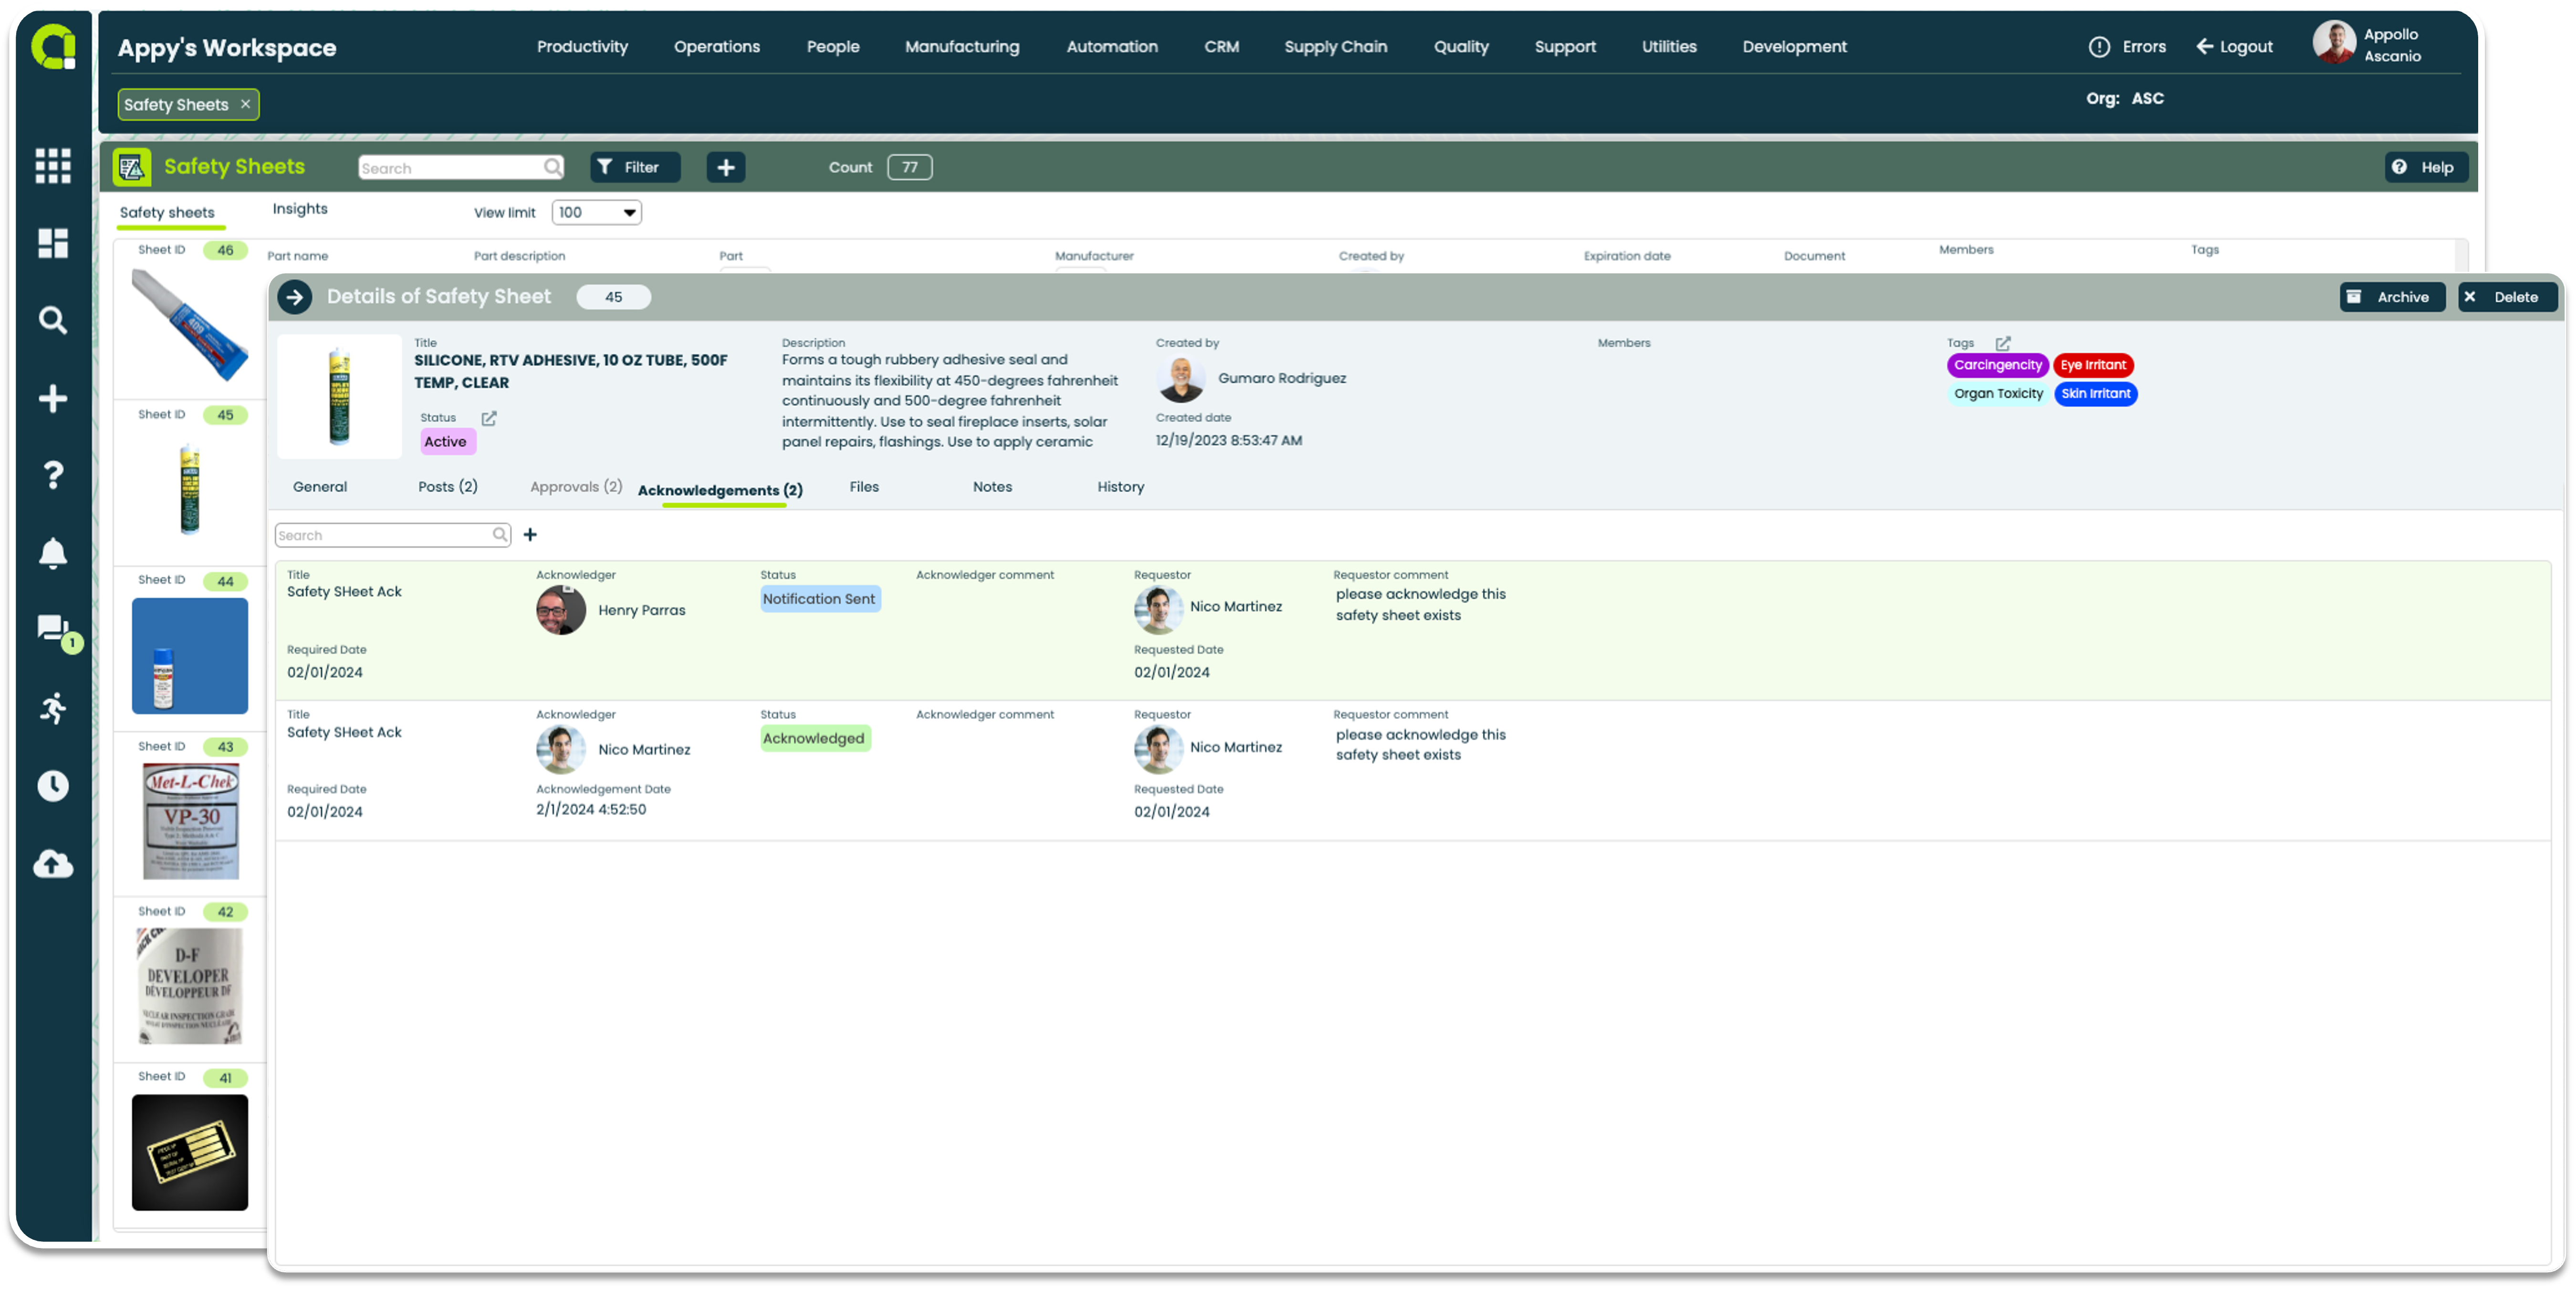Image resolution: width=2576 pixels, height=1290 pixels.
Task: Open the clock history sidebar icon
Action: point(53,786)
